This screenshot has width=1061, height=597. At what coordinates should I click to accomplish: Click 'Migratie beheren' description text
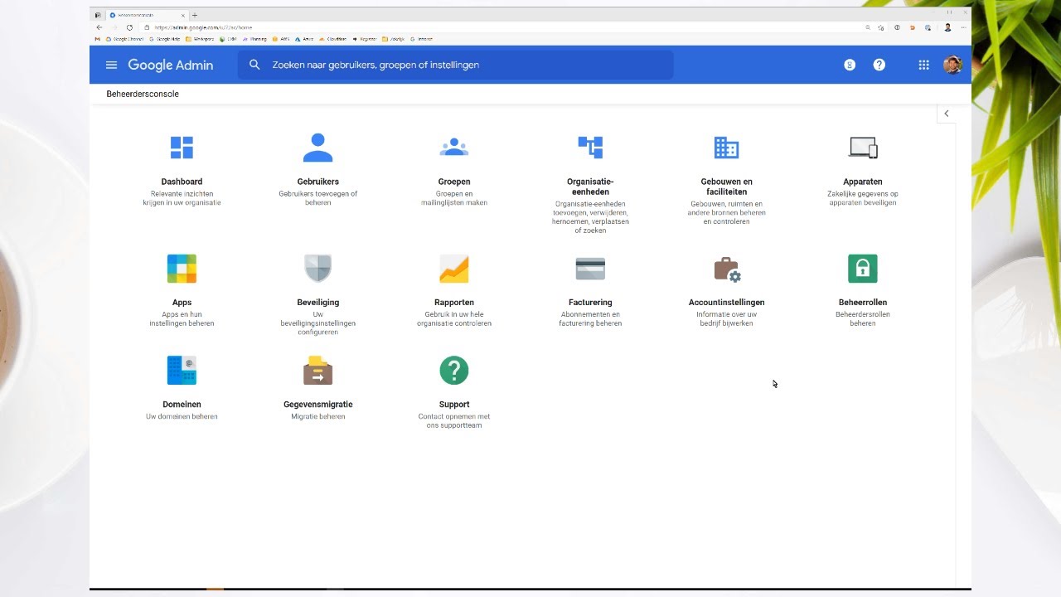coord(317,416)
